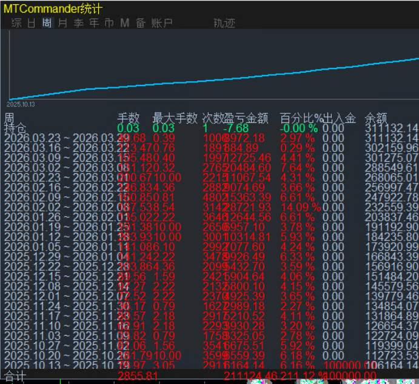The height and width of the screenshot is (384, 419).
Task: Click the 301275.07 balance value
Action: (392, 158)
